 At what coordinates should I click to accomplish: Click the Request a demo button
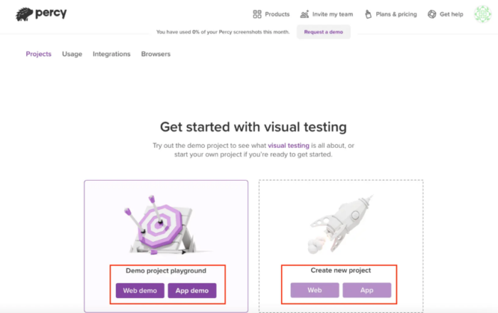(323, 32)
